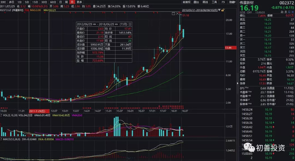
Task: Click the 11.01 date label on time axis
Action: pyautogui.click(x=21, y=111)
